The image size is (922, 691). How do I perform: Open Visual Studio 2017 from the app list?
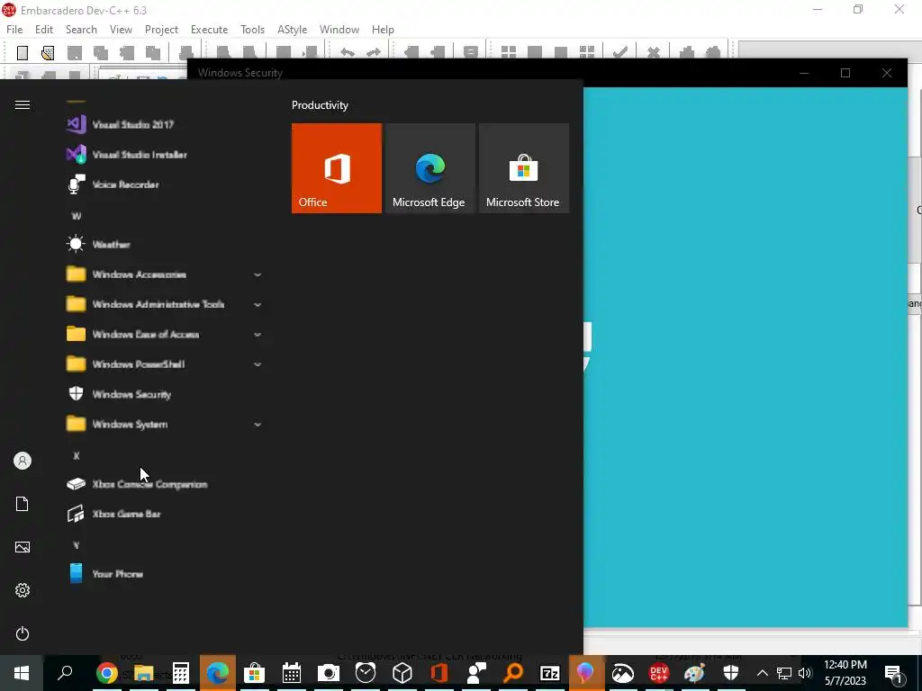pos(164,124)
